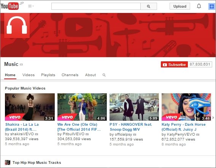The height and width of the screenshot is (168, 216).
Task: Click the Music channel title
Action: [x=11, y=64]
